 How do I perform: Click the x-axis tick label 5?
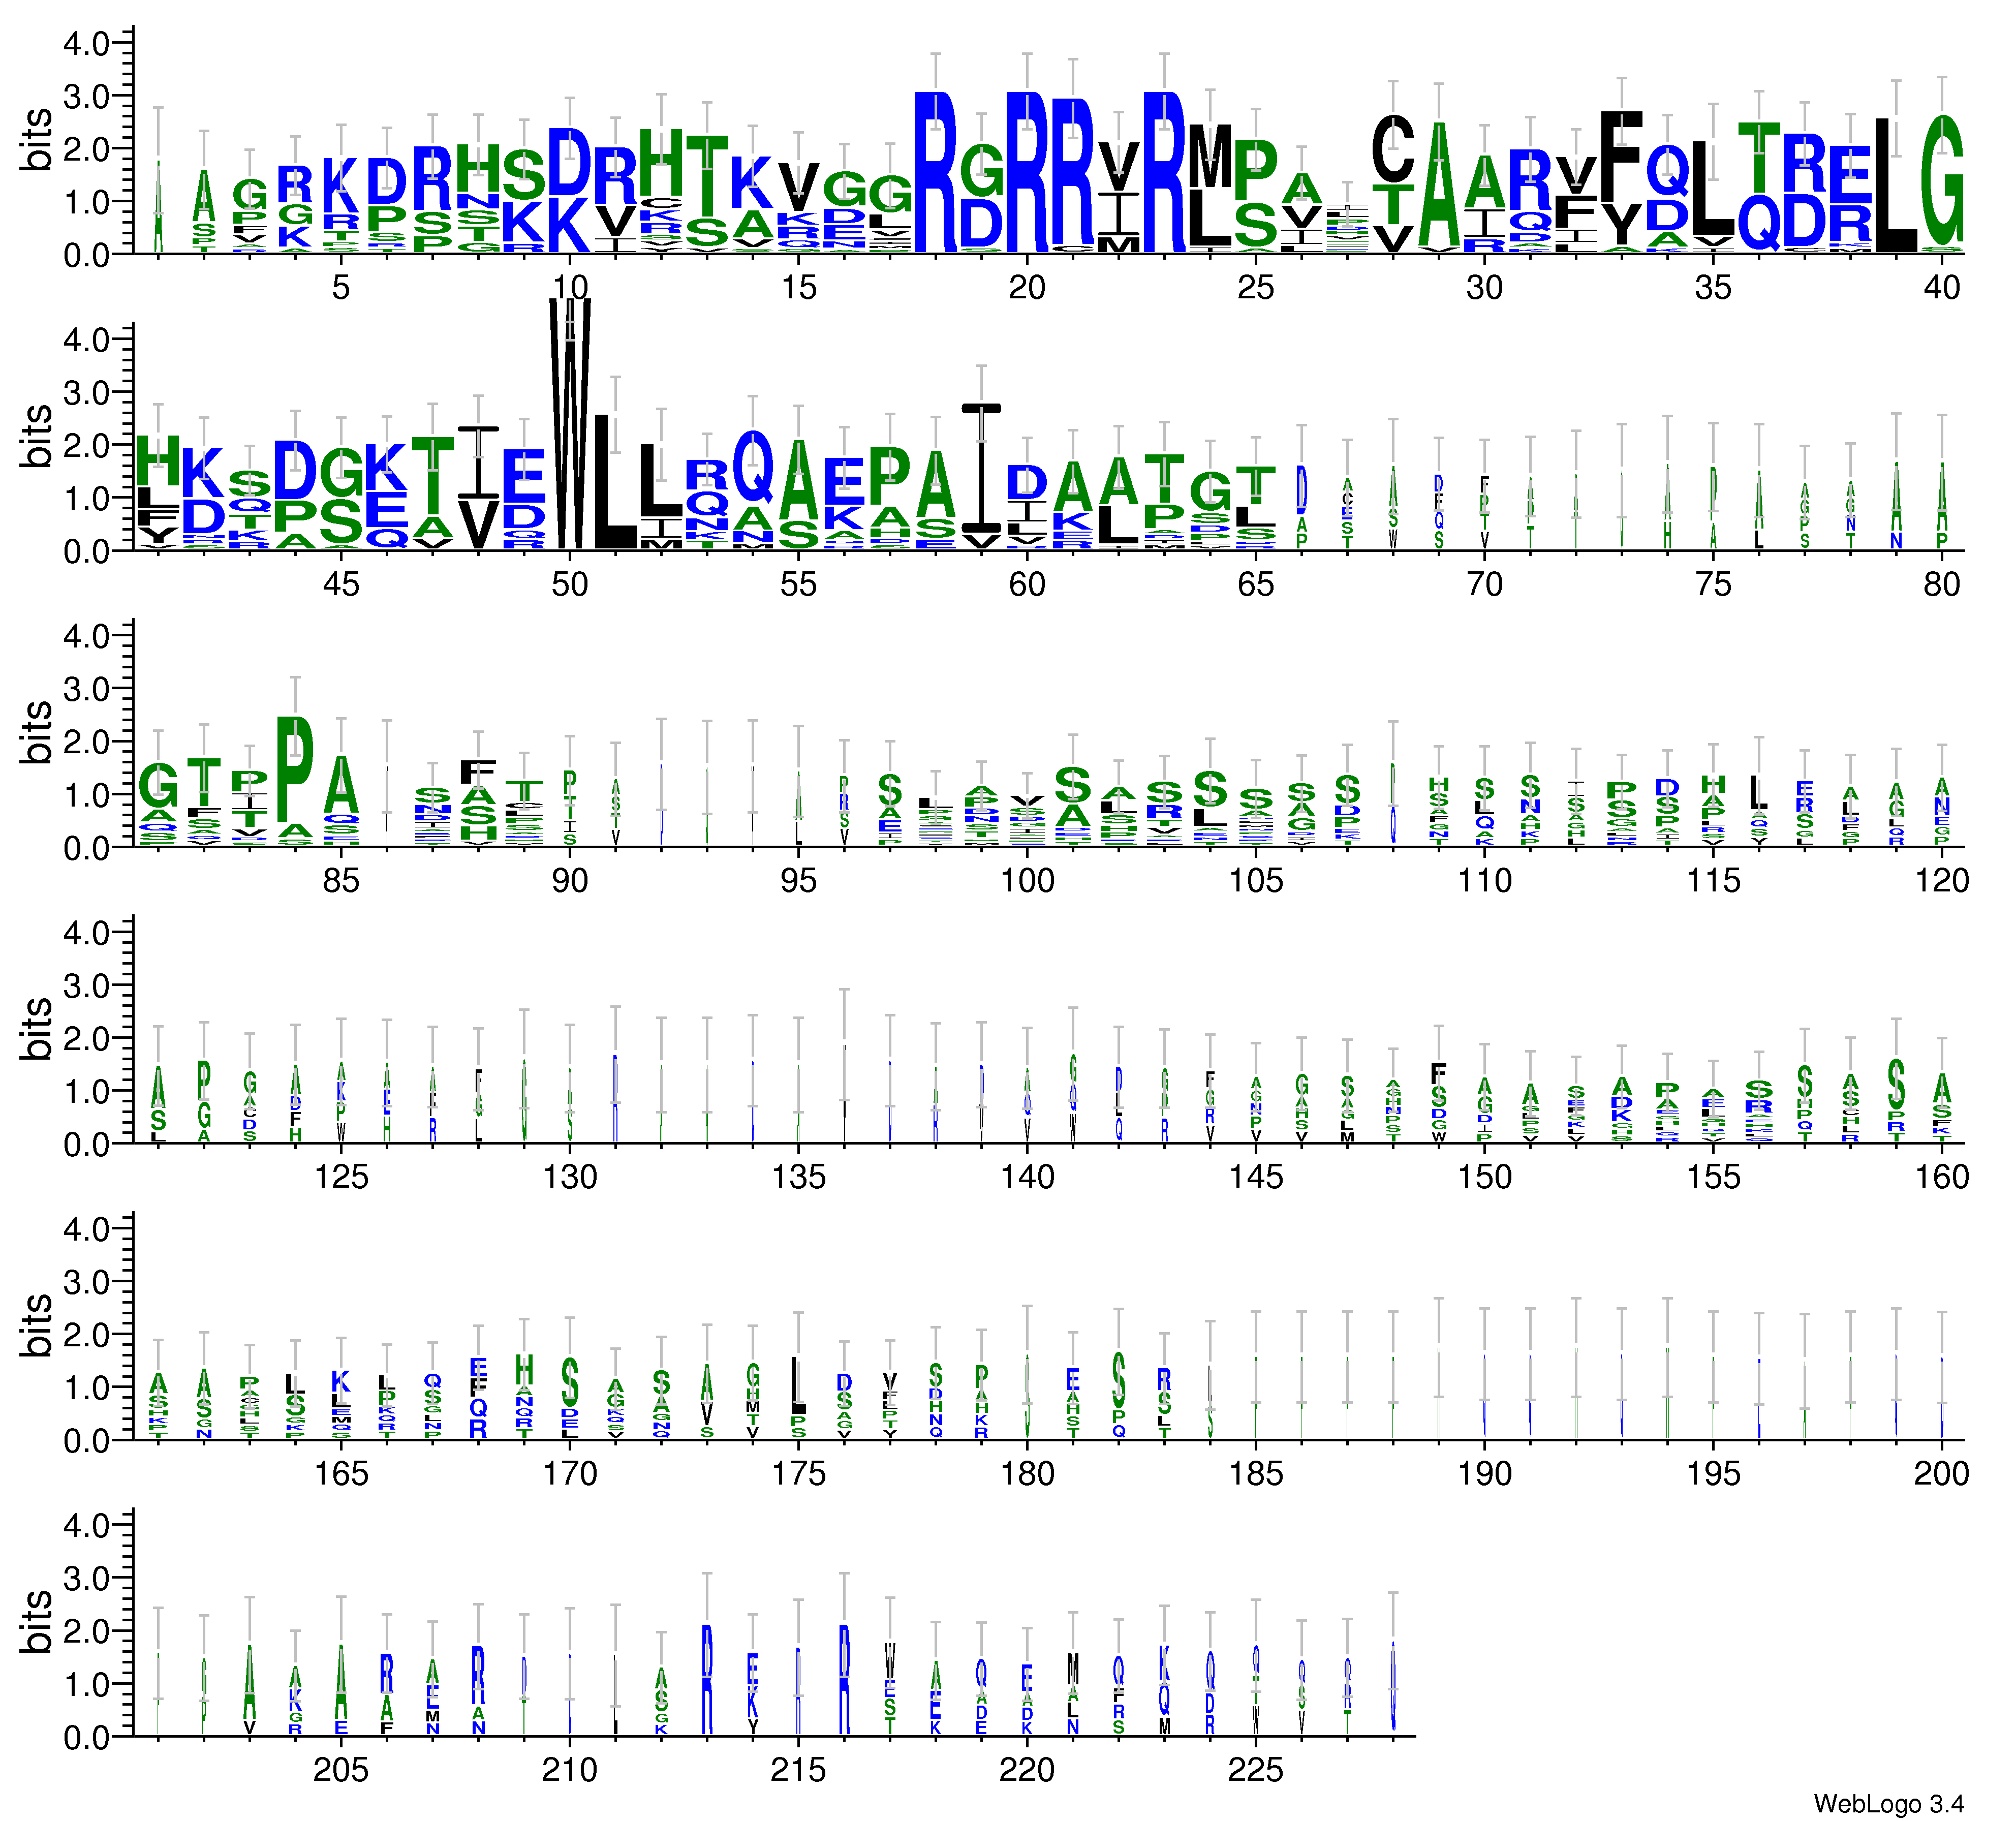pyautogui.click(x=341, y=288)
